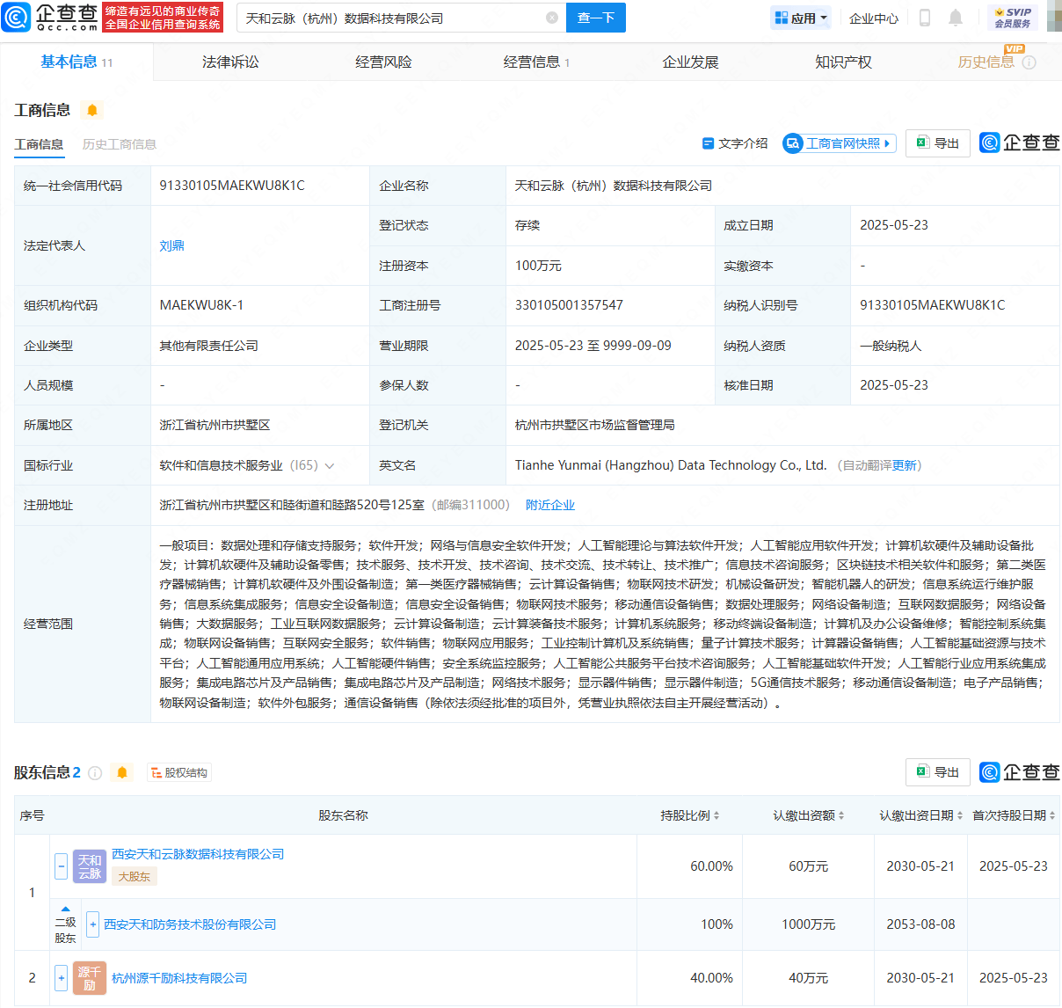
Task: Click 股东名称 column header
Action: 343,816
